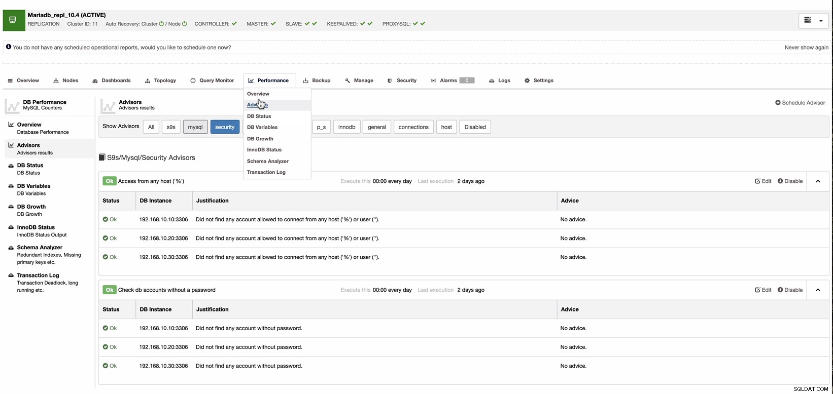
Task: Click the Overview tab list icon
Action: tap(10, 81)
